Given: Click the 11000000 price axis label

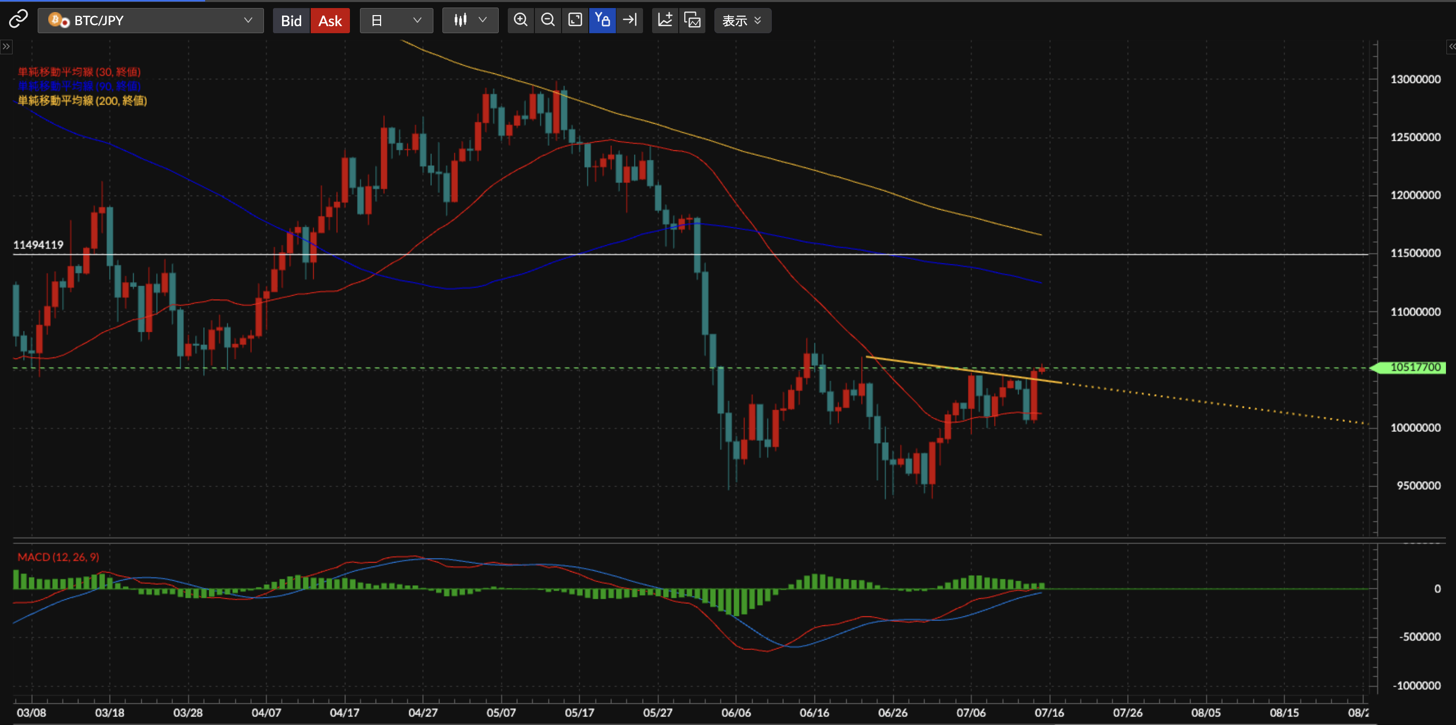Looking at the screenshot, I should tap(1415, 312).
